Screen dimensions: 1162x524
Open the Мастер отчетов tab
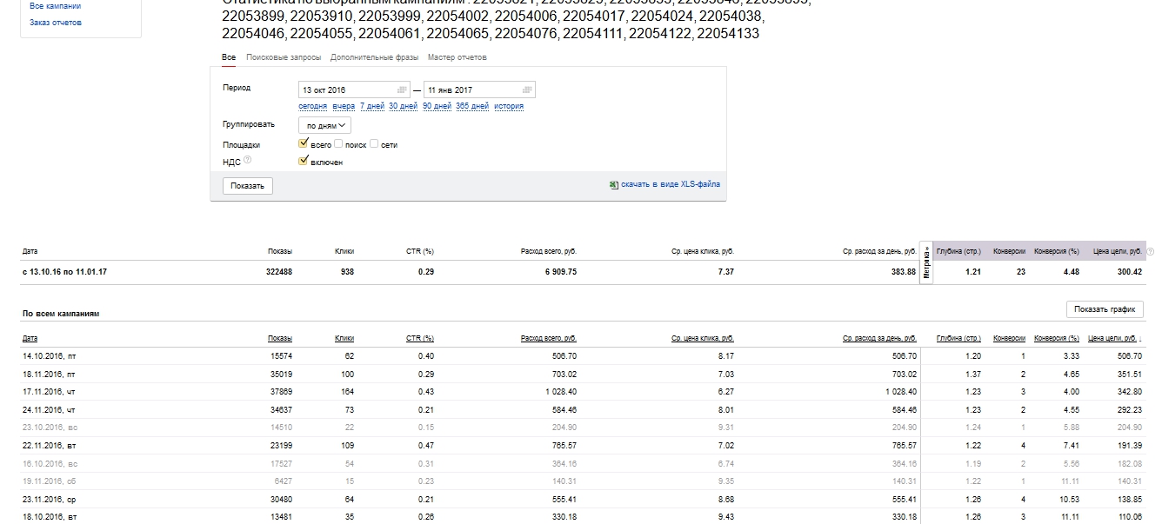[x=457, y=57]
